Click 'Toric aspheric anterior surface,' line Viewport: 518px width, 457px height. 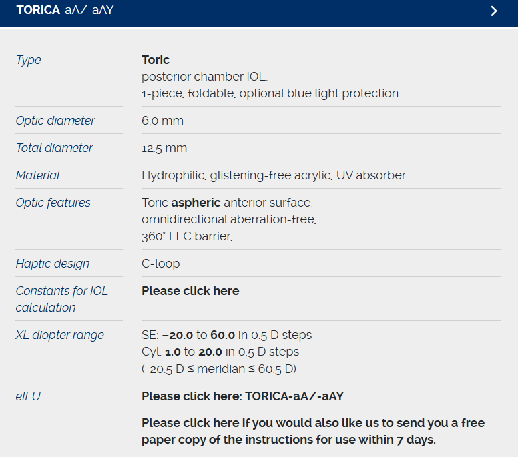point(227,203)
